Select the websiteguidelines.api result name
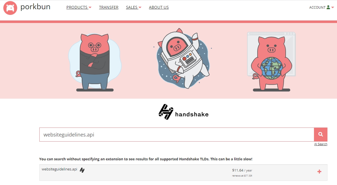Viewport: 337px width, 185px height. coord(59,169)
